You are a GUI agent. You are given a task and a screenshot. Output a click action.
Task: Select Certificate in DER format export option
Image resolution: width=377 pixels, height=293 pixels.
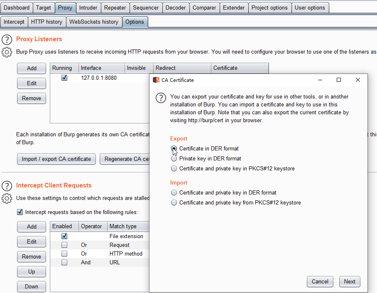tap(174, 148)
